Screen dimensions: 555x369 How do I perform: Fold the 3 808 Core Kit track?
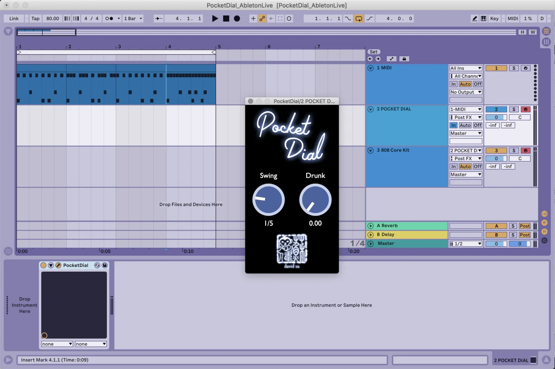click(370, 151)
